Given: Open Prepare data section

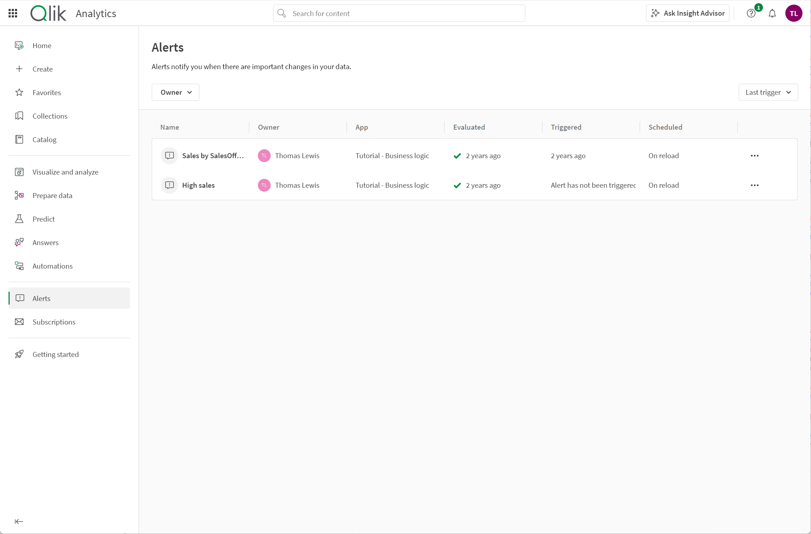Looking at the screenshot, I should click(52, 196).
